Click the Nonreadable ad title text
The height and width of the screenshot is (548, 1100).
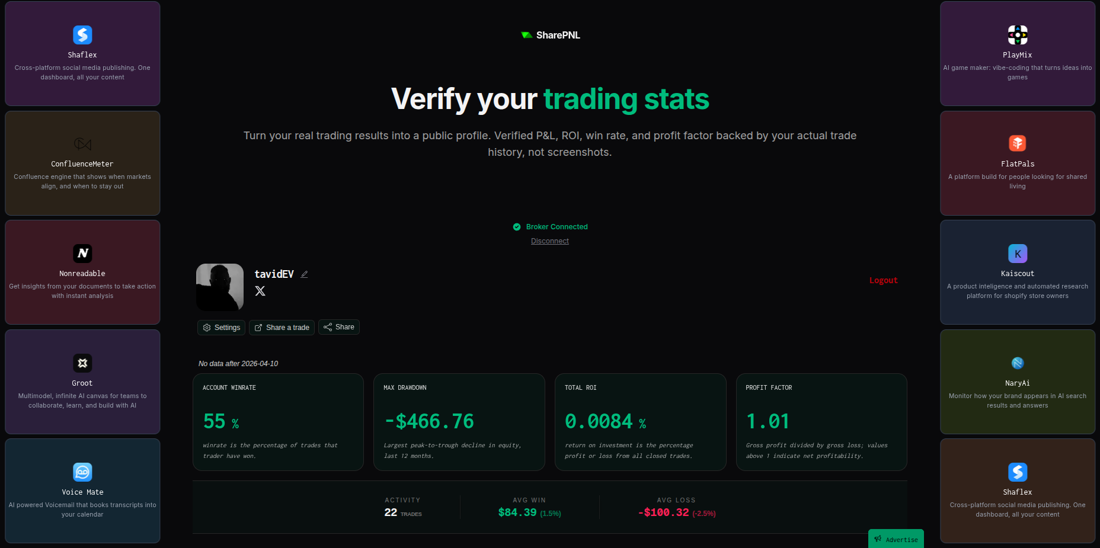82,274
